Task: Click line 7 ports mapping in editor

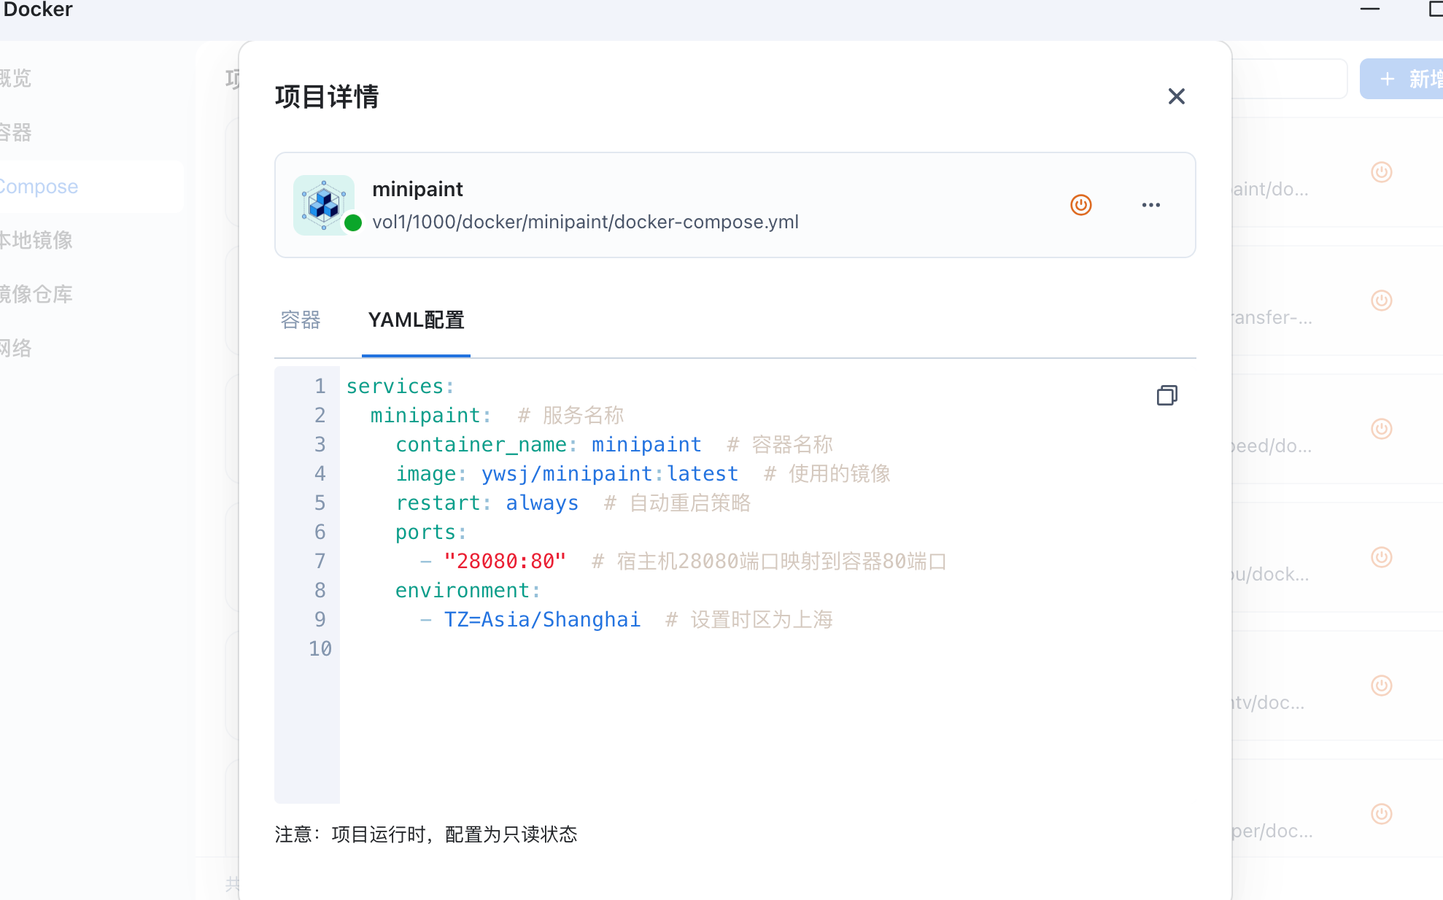Action: coord(504,561)
